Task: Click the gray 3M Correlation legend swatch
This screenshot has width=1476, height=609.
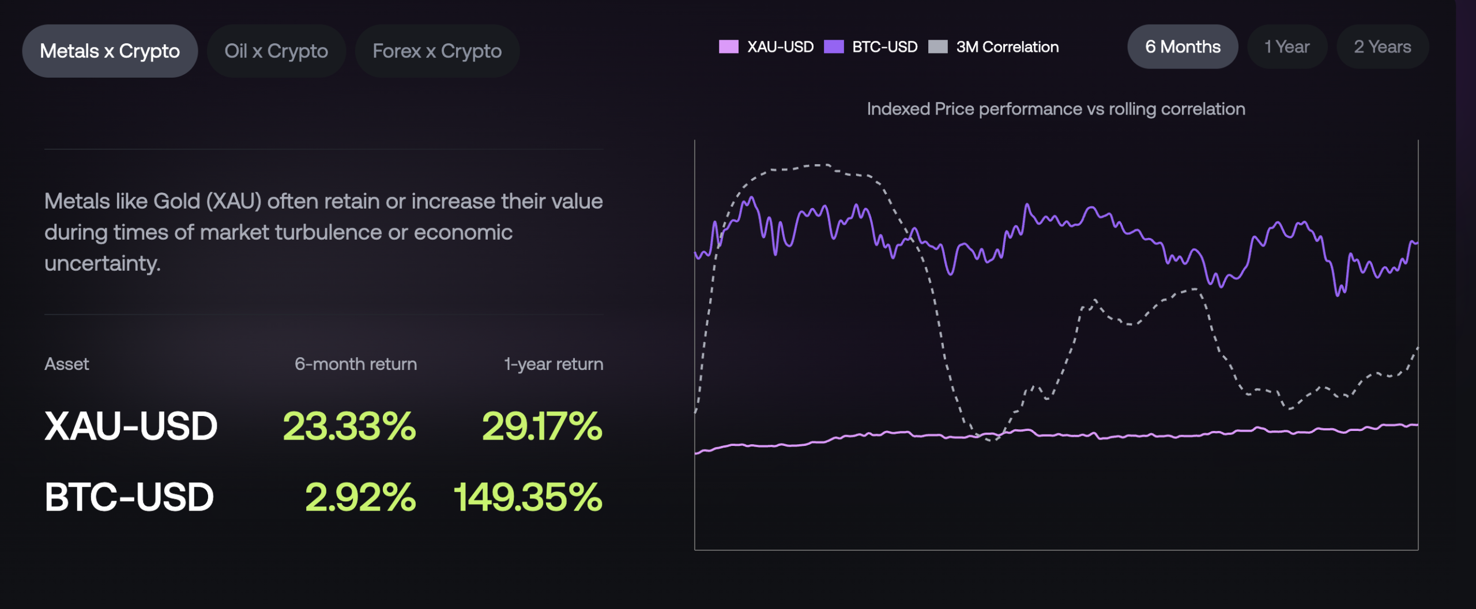Action: (938, 47)
